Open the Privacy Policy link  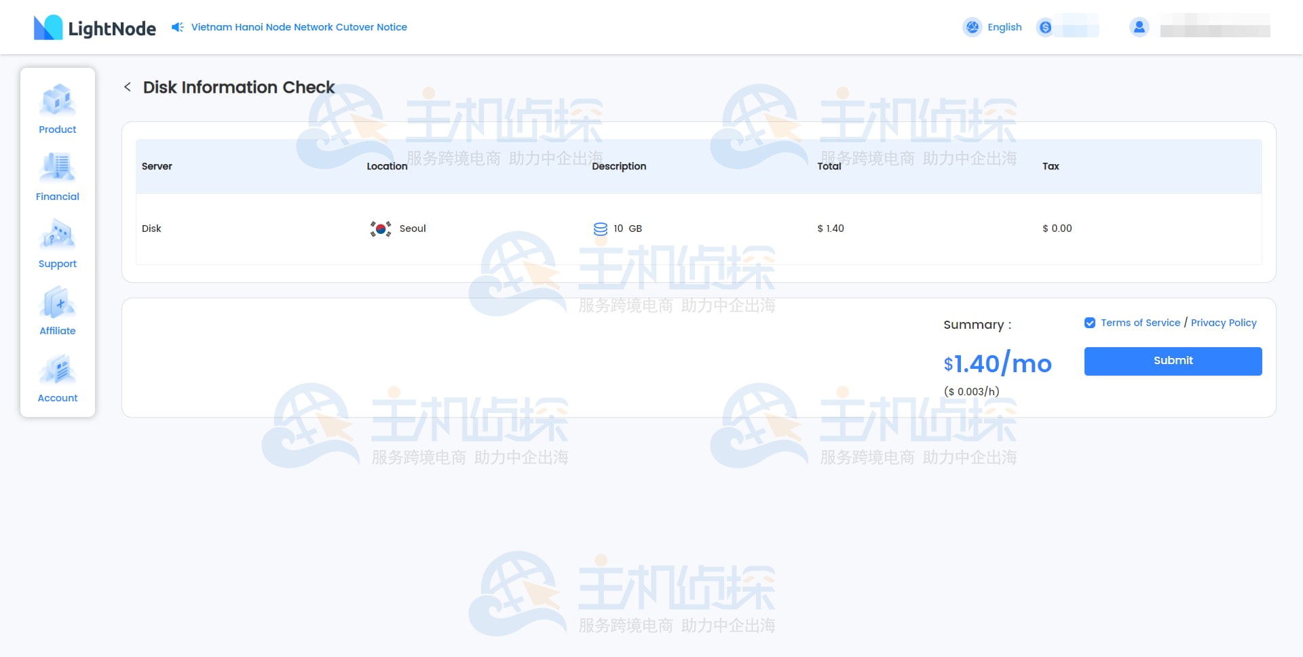(1224, 323)
